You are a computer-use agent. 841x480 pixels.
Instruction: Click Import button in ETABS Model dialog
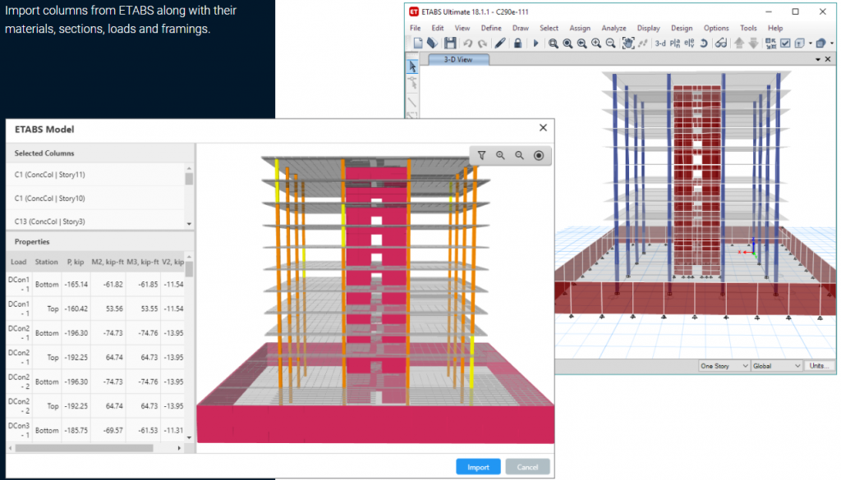[479, 467]
